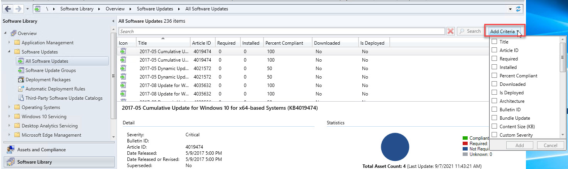
Task: Enable the Is Deployed criteria checkbox
Action: coord(494,93)
